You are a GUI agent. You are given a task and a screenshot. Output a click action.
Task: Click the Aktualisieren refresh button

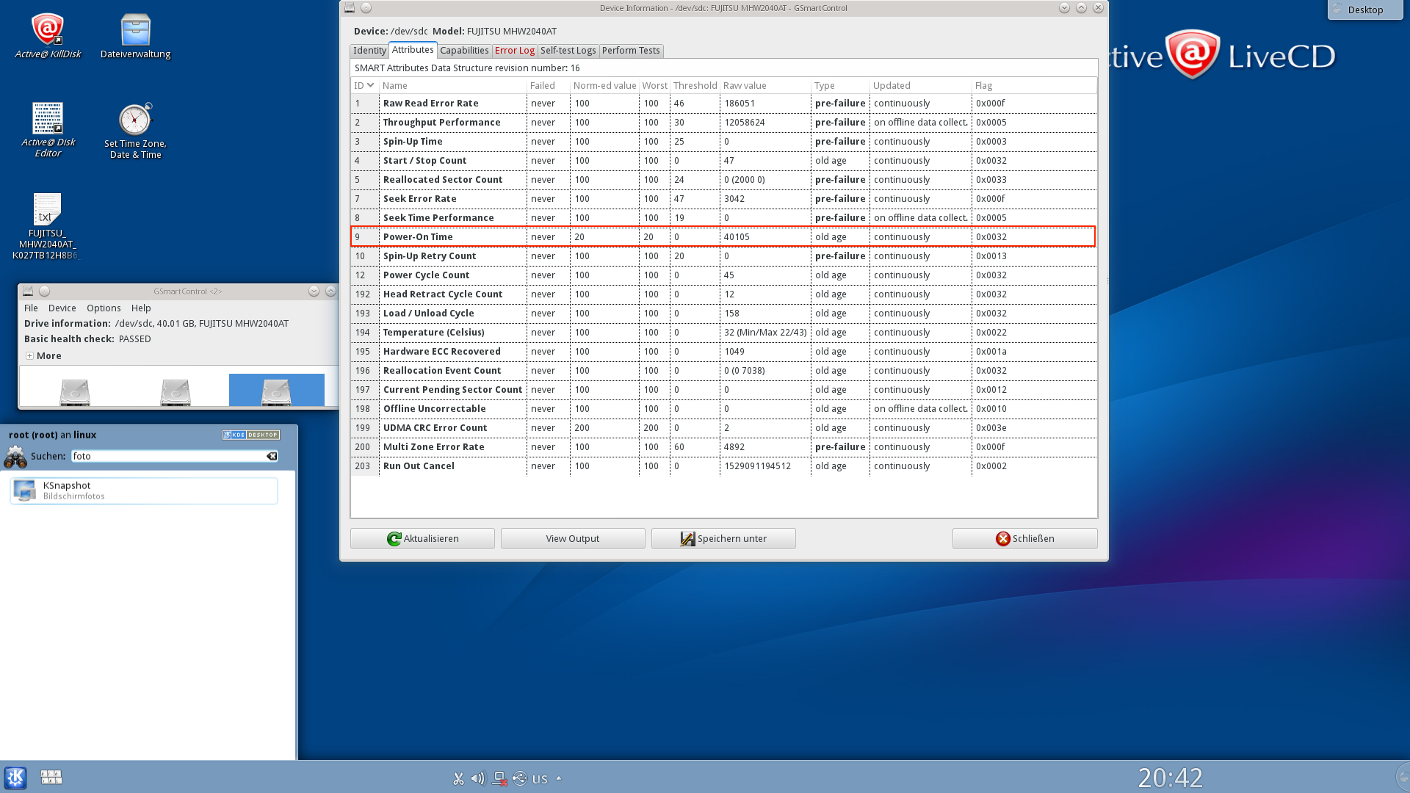[422, 538]
